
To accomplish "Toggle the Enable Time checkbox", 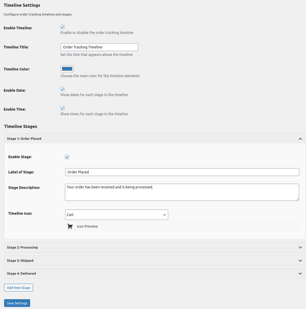I will [63, 108].
